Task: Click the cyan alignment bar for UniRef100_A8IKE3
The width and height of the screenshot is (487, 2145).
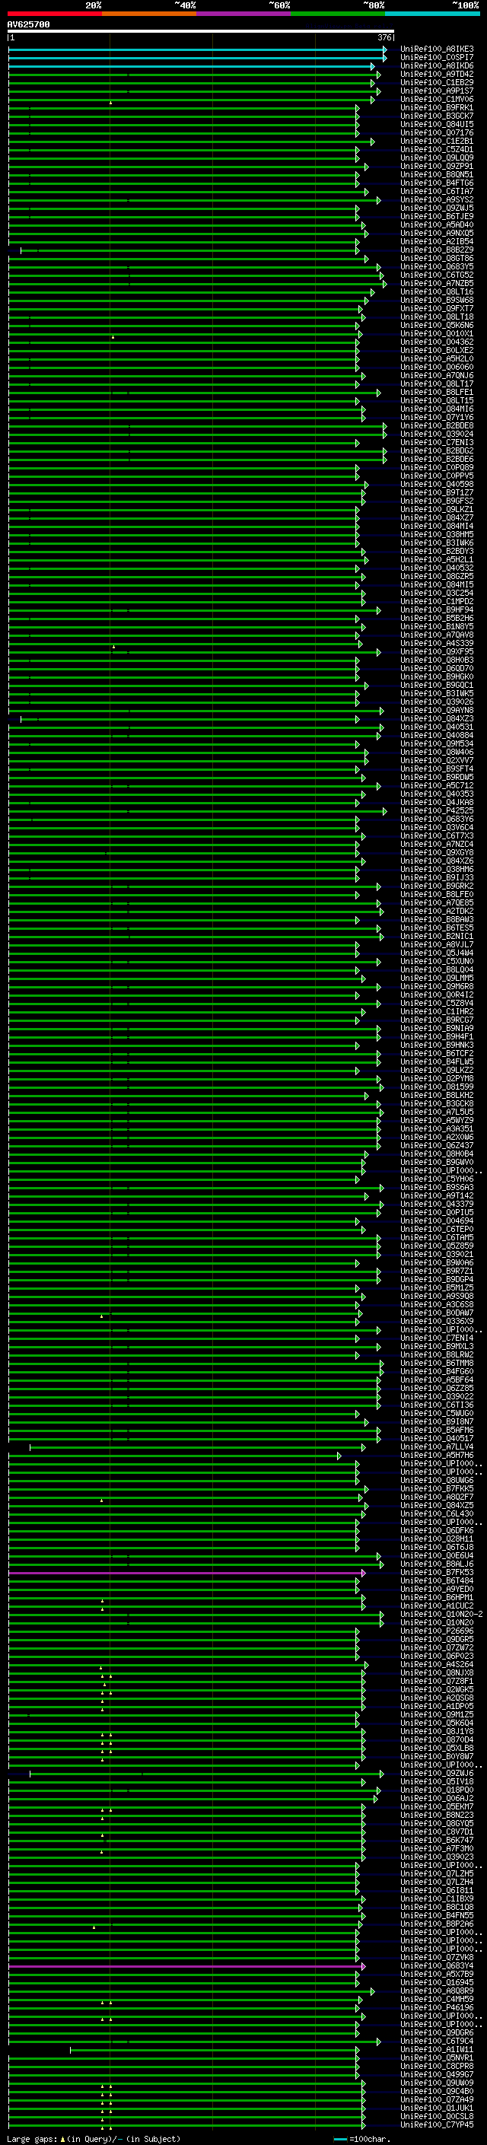Action: [197, 49]
